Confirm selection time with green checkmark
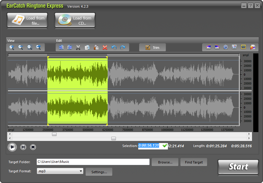 (x=165, y=145)
